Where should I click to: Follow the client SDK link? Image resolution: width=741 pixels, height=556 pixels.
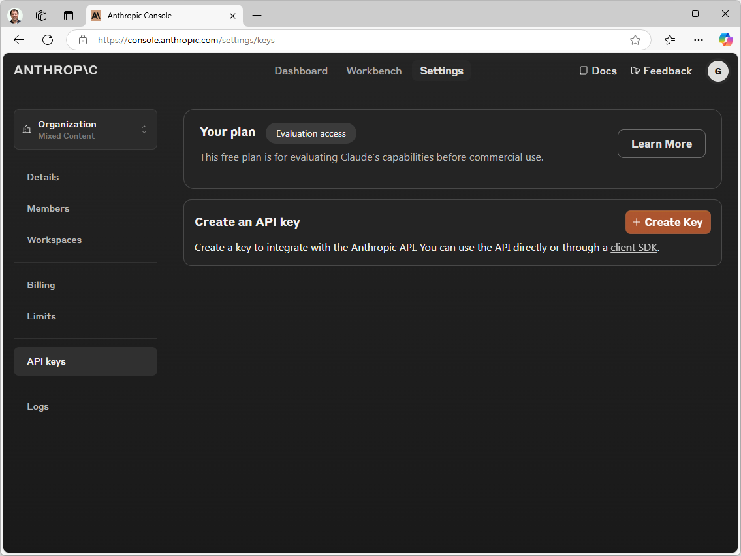tap(633, 248)
